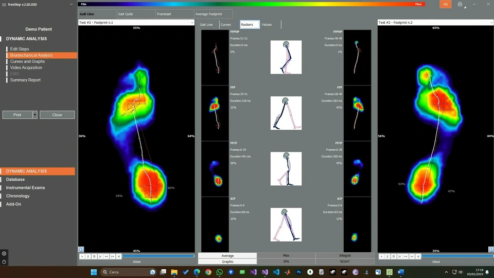Image resolution: width=494 pixels, height=278 pixels.
Task: Select the Average display mode
Action: click(x=227, y=255)
